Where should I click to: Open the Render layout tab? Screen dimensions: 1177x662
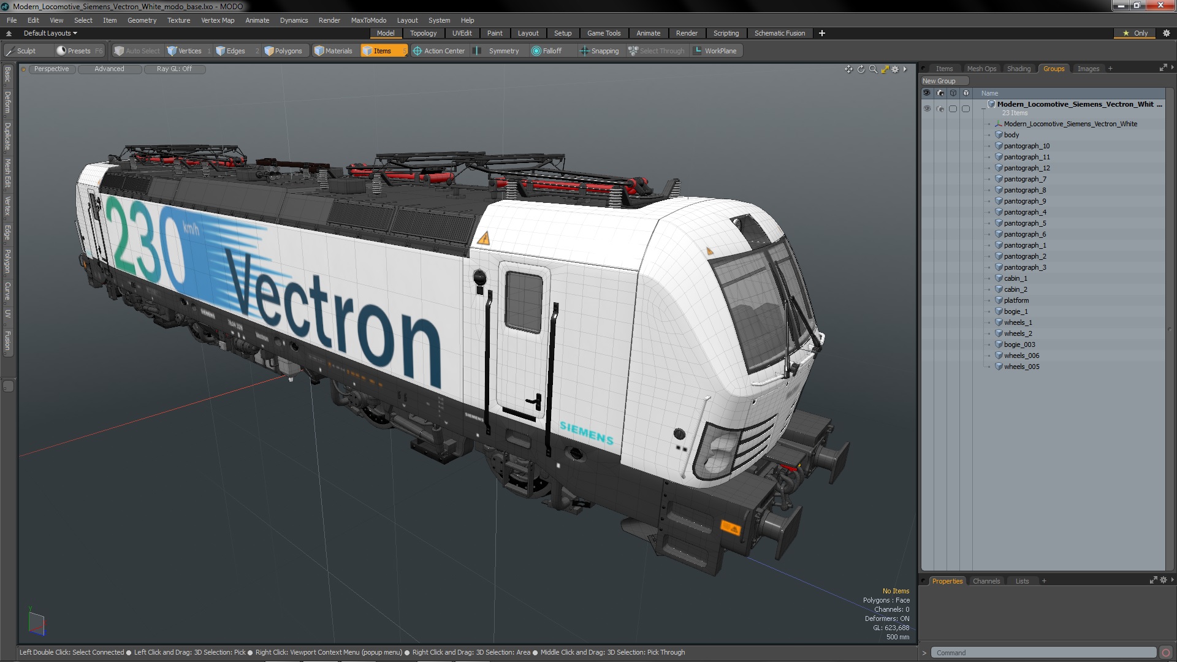point(687,33)
